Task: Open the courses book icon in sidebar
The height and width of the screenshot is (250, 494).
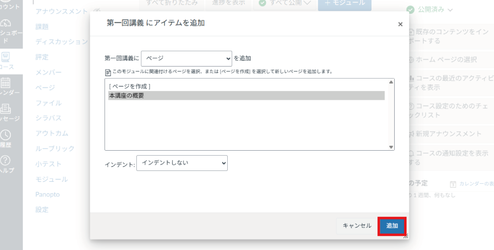Action: 5,57
